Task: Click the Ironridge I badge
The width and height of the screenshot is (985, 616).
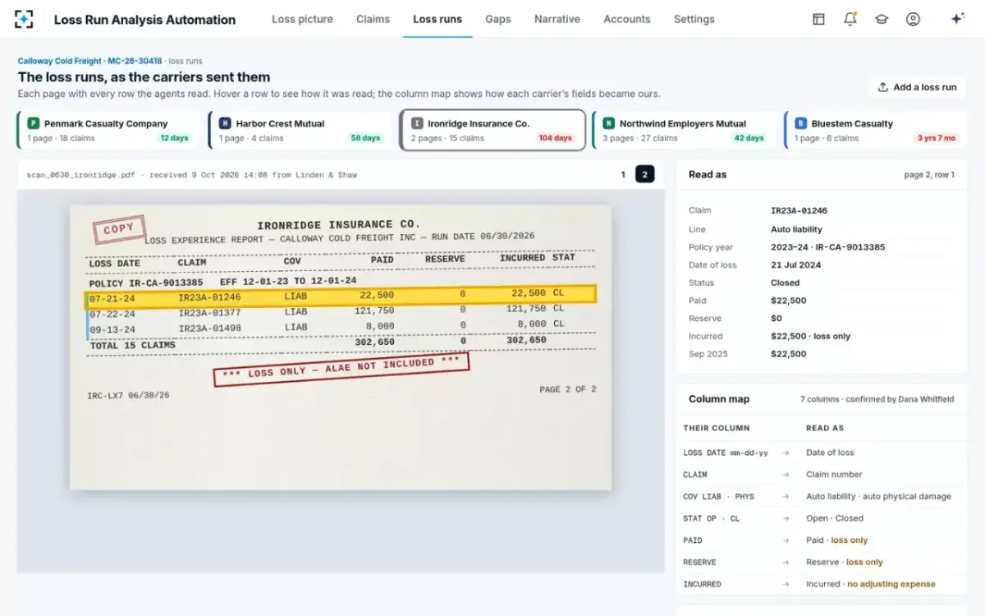Action: [x=417, y=123]
